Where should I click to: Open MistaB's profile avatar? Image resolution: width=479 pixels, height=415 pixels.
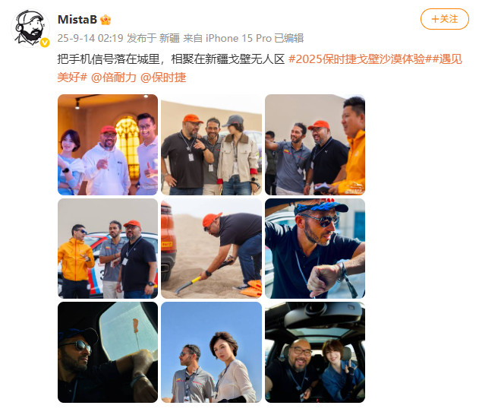click(x=30, y=28)
